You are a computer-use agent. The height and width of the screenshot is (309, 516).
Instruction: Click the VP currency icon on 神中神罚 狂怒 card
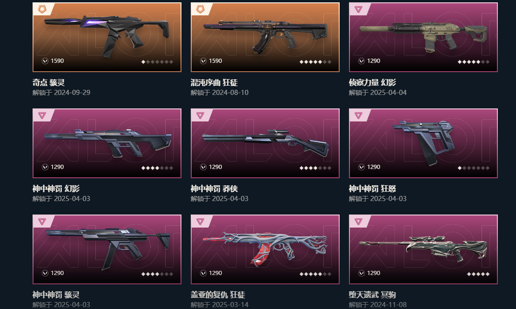(362, 167)
